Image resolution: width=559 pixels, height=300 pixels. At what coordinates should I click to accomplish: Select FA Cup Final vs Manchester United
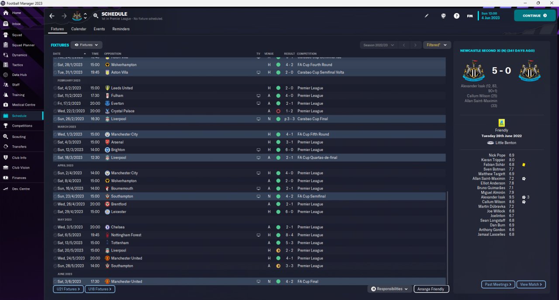coord(249,282)
